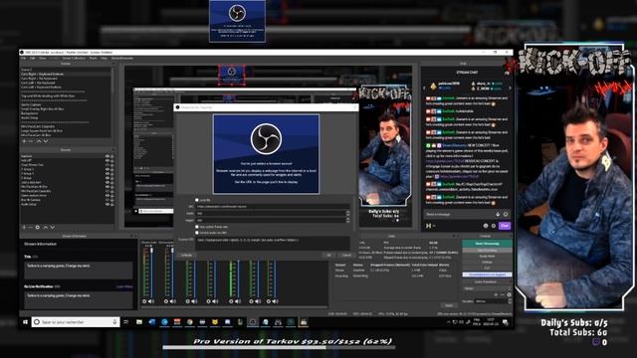Enable Control audio via OBS checkbox
This screenshot has width=637, height=358.
pyautogui.click(x=197, y=233)
